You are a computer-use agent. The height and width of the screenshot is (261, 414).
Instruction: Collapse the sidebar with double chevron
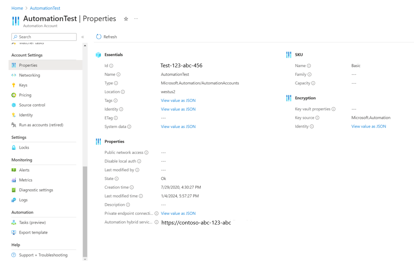pos(83,37)
